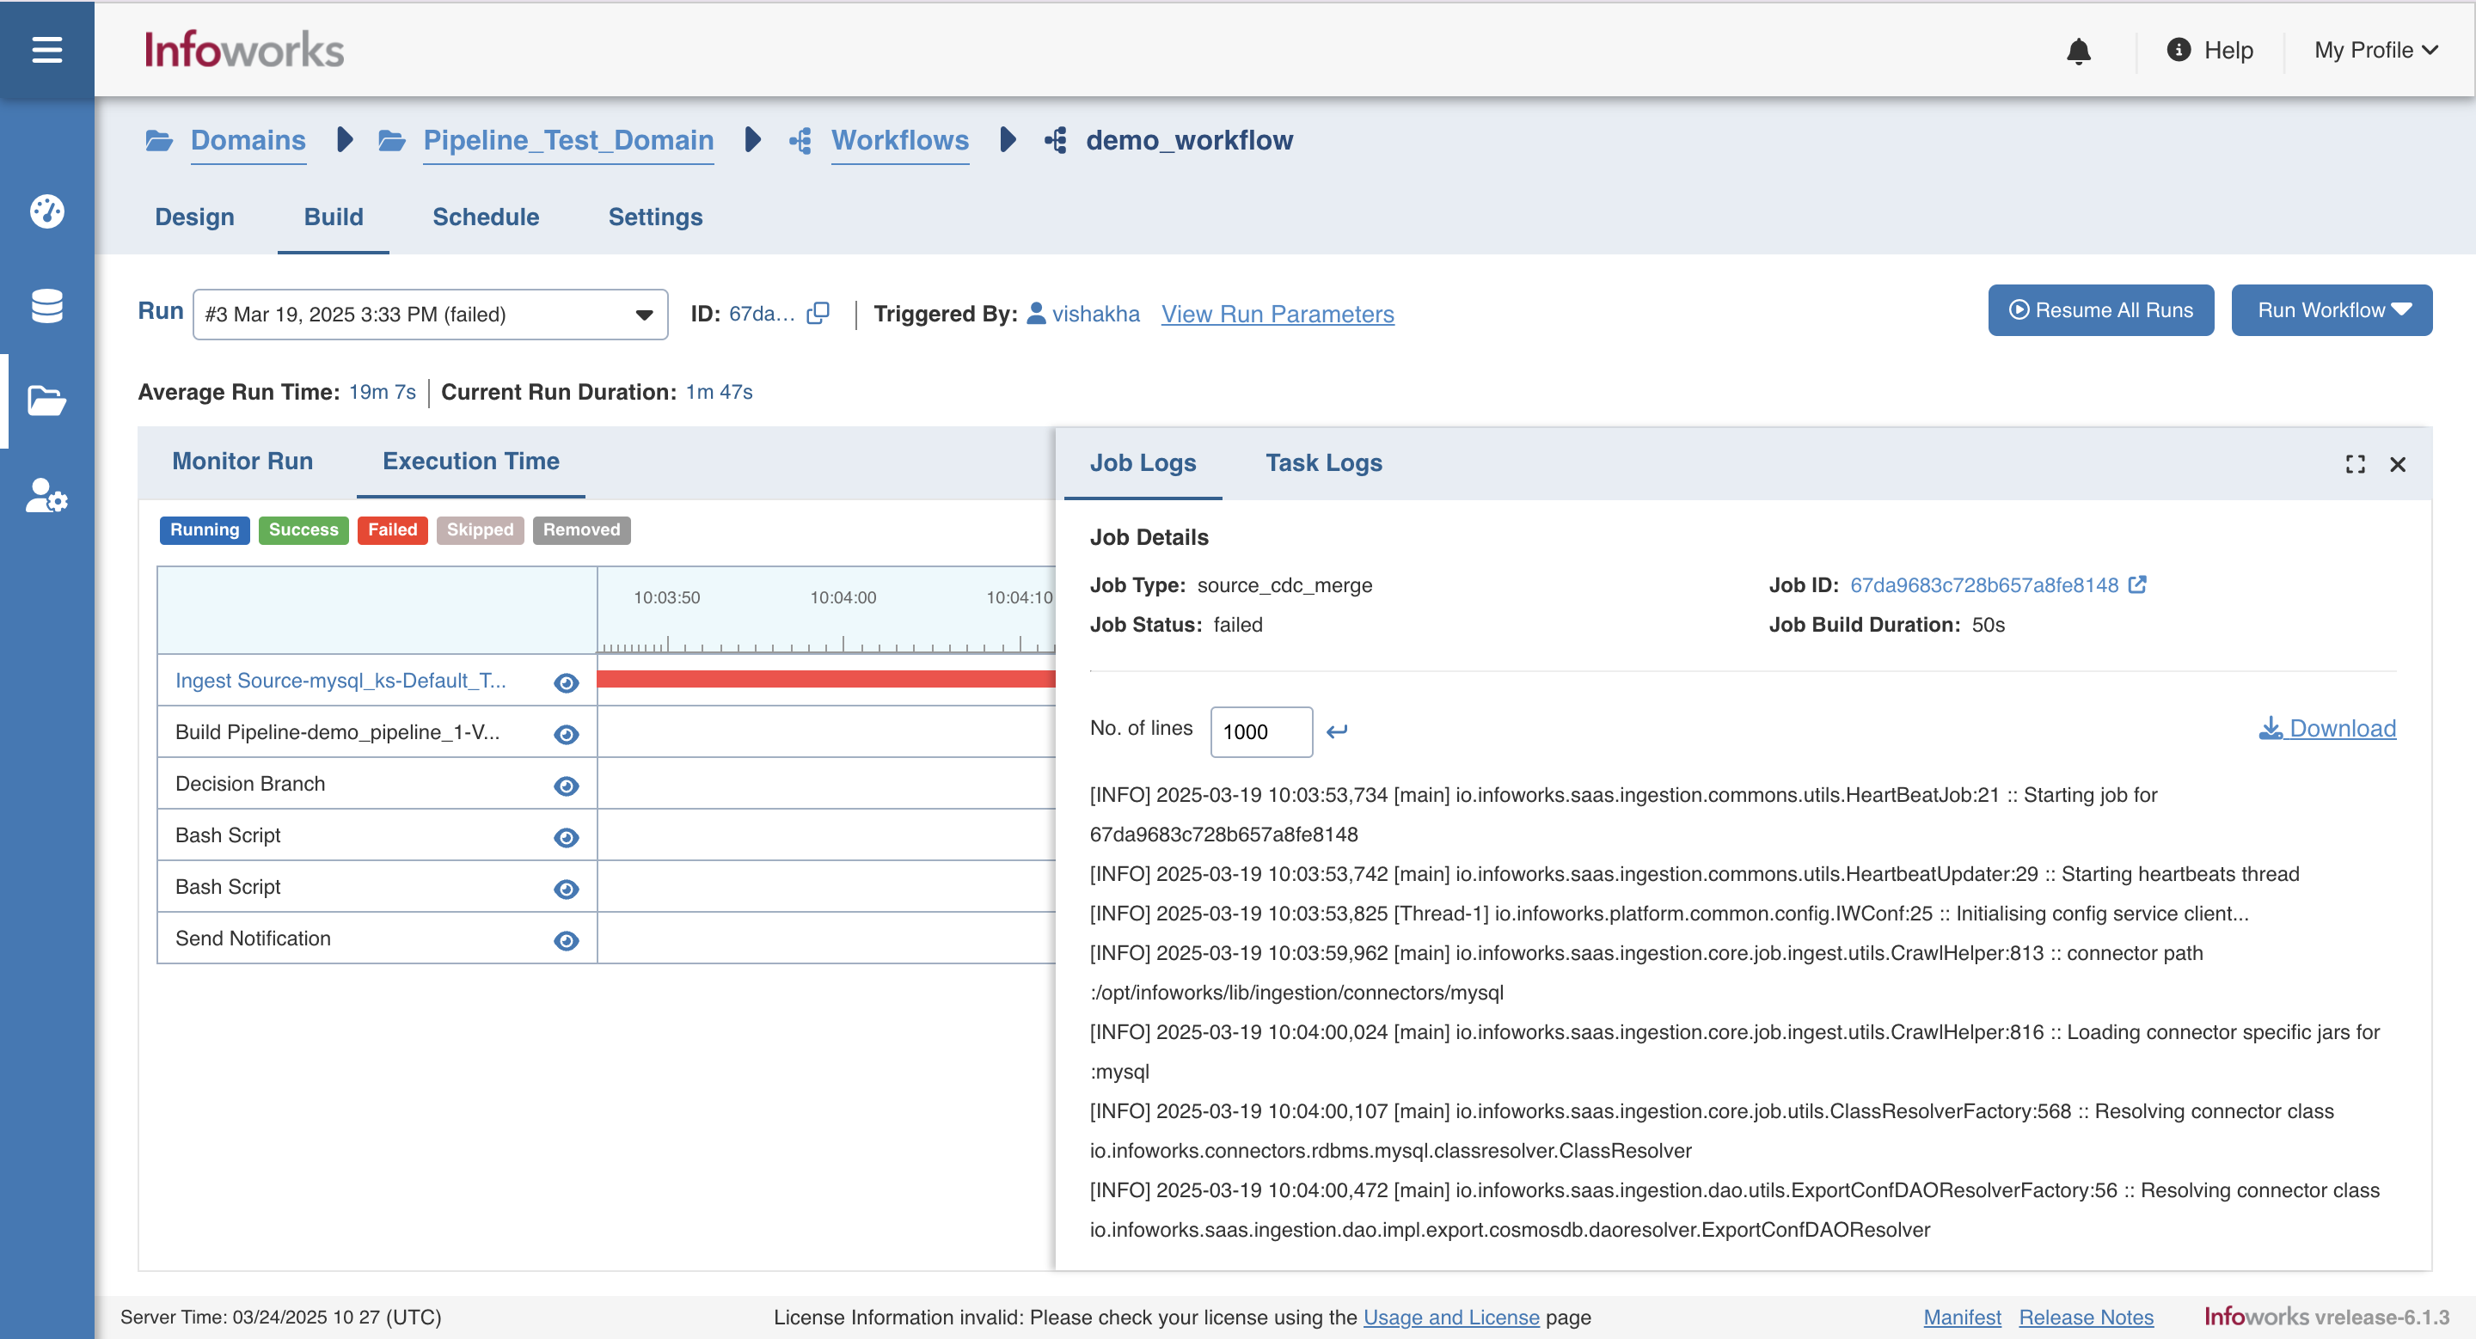
Task: Click the Help info icon
Action: [x=2178, y=49]
